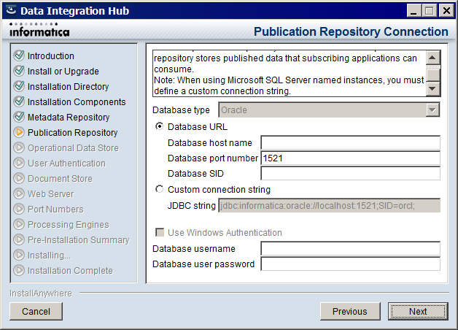
Task: Click the orange Publication Repository arrow icon
Action: 19,132
